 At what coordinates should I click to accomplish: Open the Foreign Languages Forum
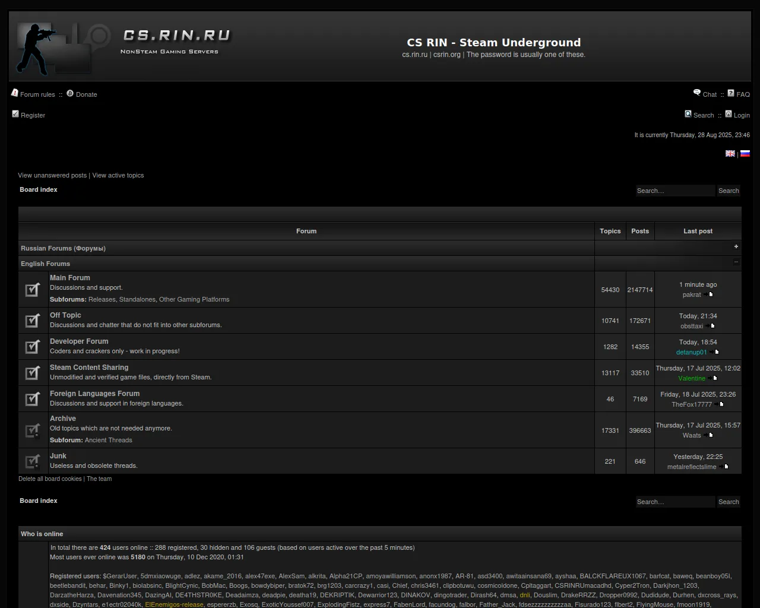coord(95,394)
